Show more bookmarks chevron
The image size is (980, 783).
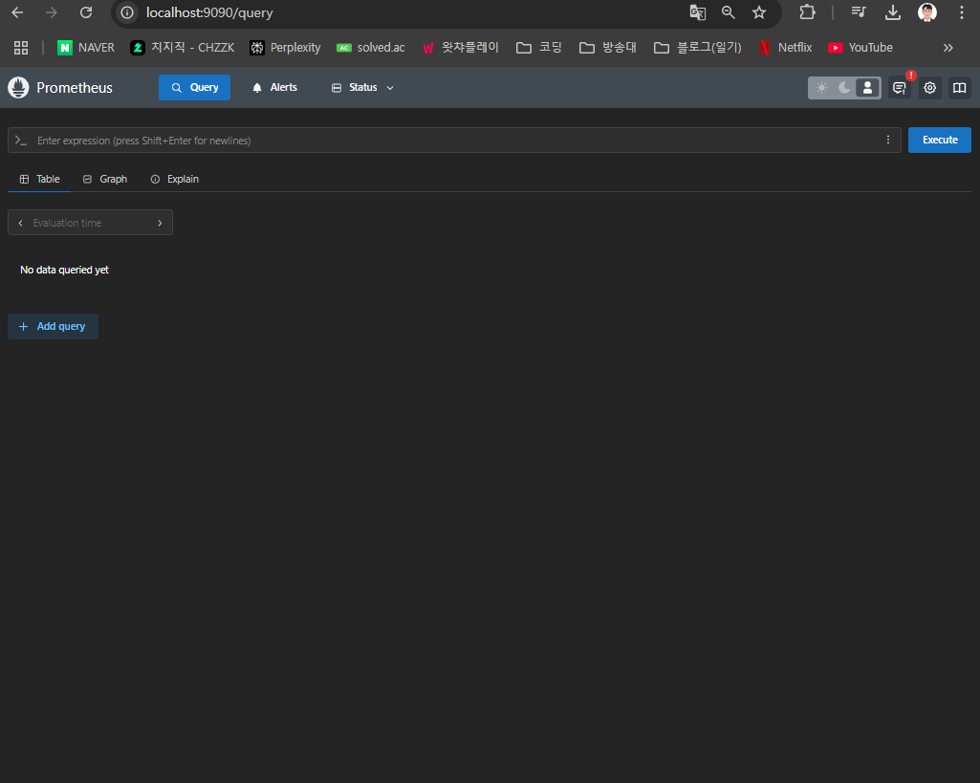pos(948,48)
